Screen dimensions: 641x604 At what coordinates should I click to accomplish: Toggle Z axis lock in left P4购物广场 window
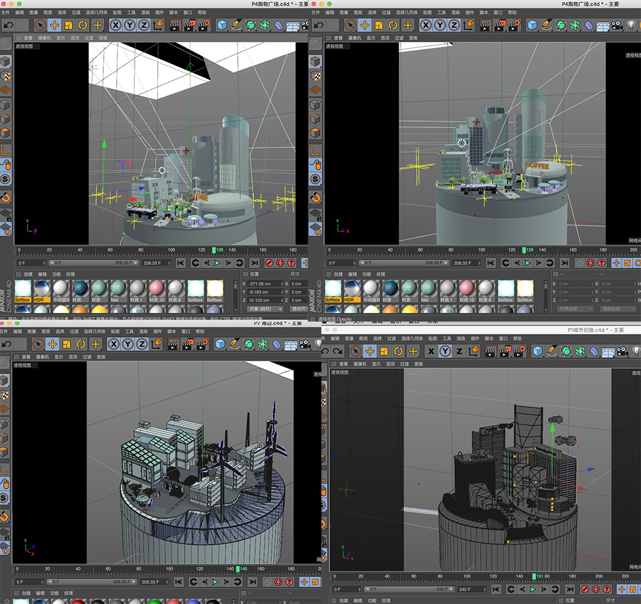144,26
